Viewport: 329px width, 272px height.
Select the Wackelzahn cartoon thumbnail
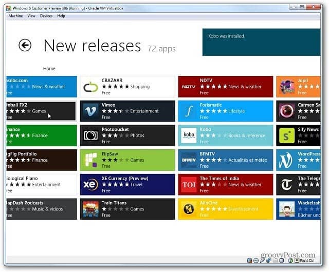[x=287, y=209]
